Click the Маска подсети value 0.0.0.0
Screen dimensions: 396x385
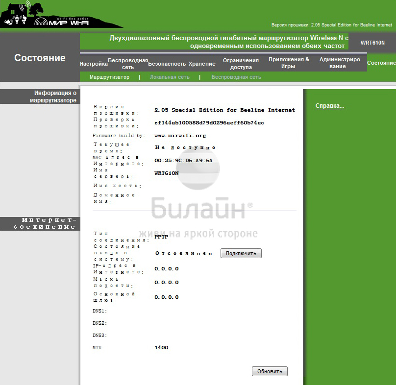167,283
